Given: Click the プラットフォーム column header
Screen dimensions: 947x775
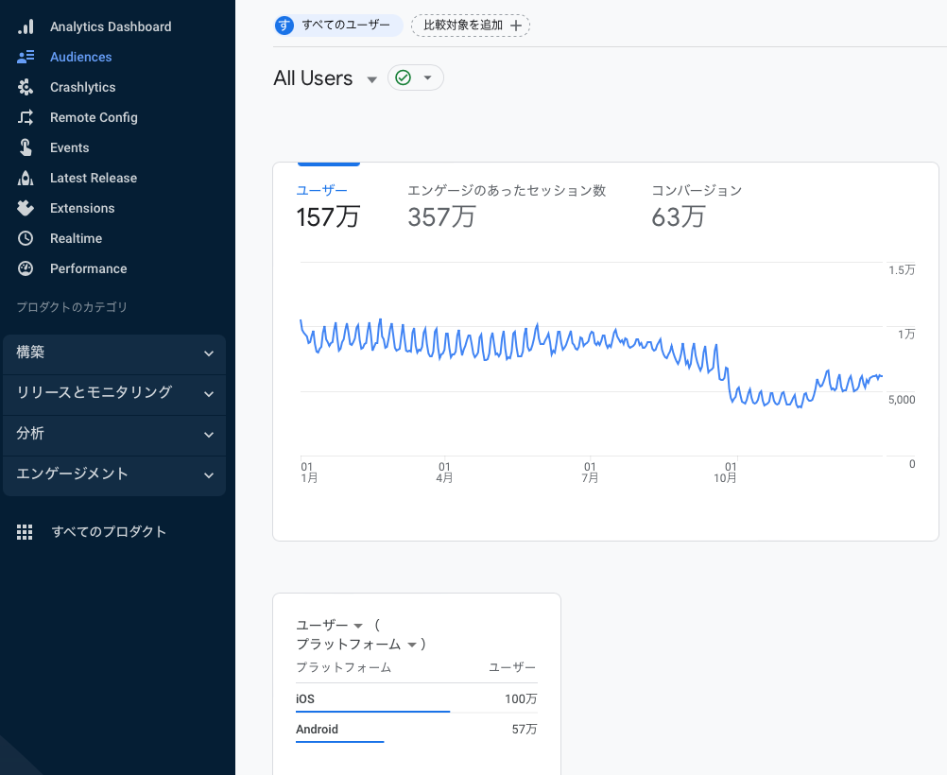Looking at the screenshot, I should [x=344, y=667].
